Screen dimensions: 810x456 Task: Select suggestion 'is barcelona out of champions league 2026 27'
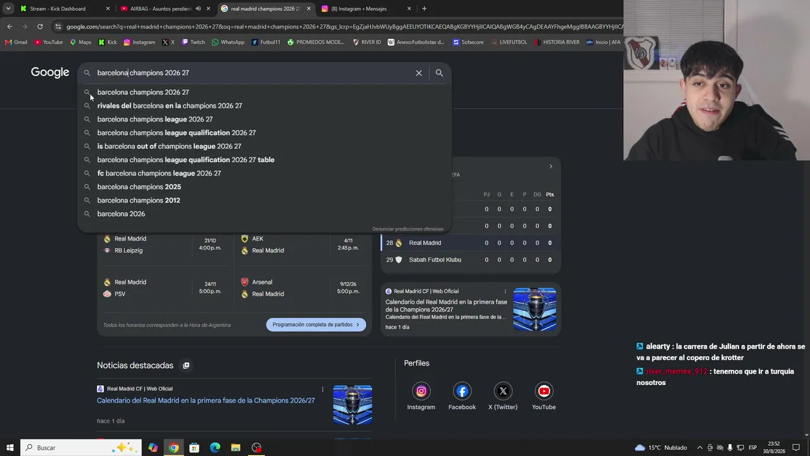pyautogui.click(x=265, y=146)
